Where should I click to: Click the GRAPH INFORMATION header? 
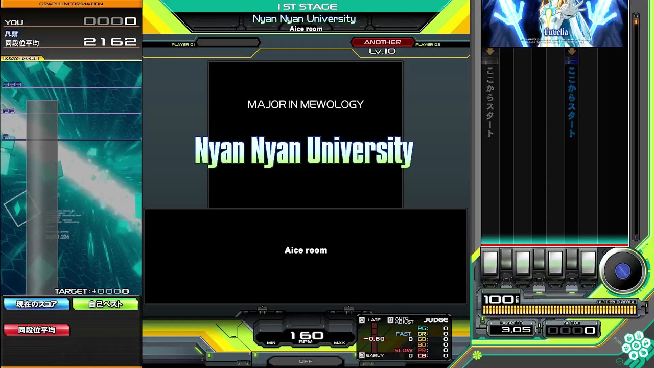pyautogui.click(x=71, y=4)
